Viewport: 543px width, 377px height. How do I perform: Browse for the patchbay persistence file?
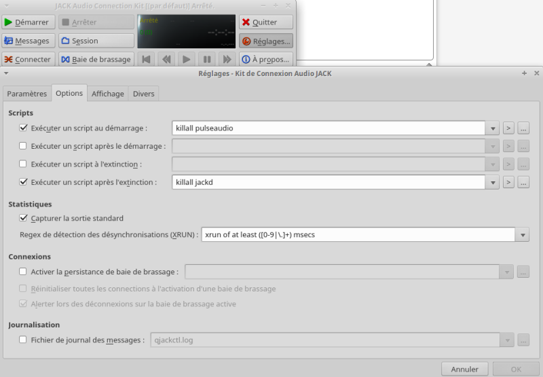coord(523,272)
